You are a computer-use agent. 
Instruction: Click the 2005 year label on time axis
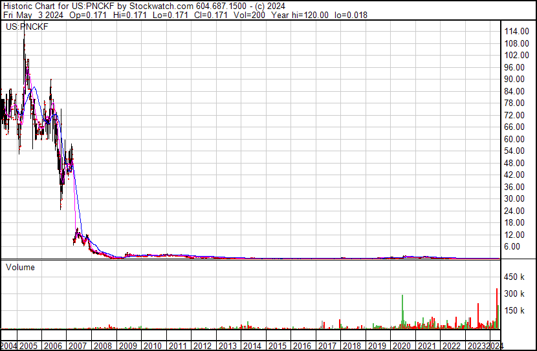click(x=28, y=346)
